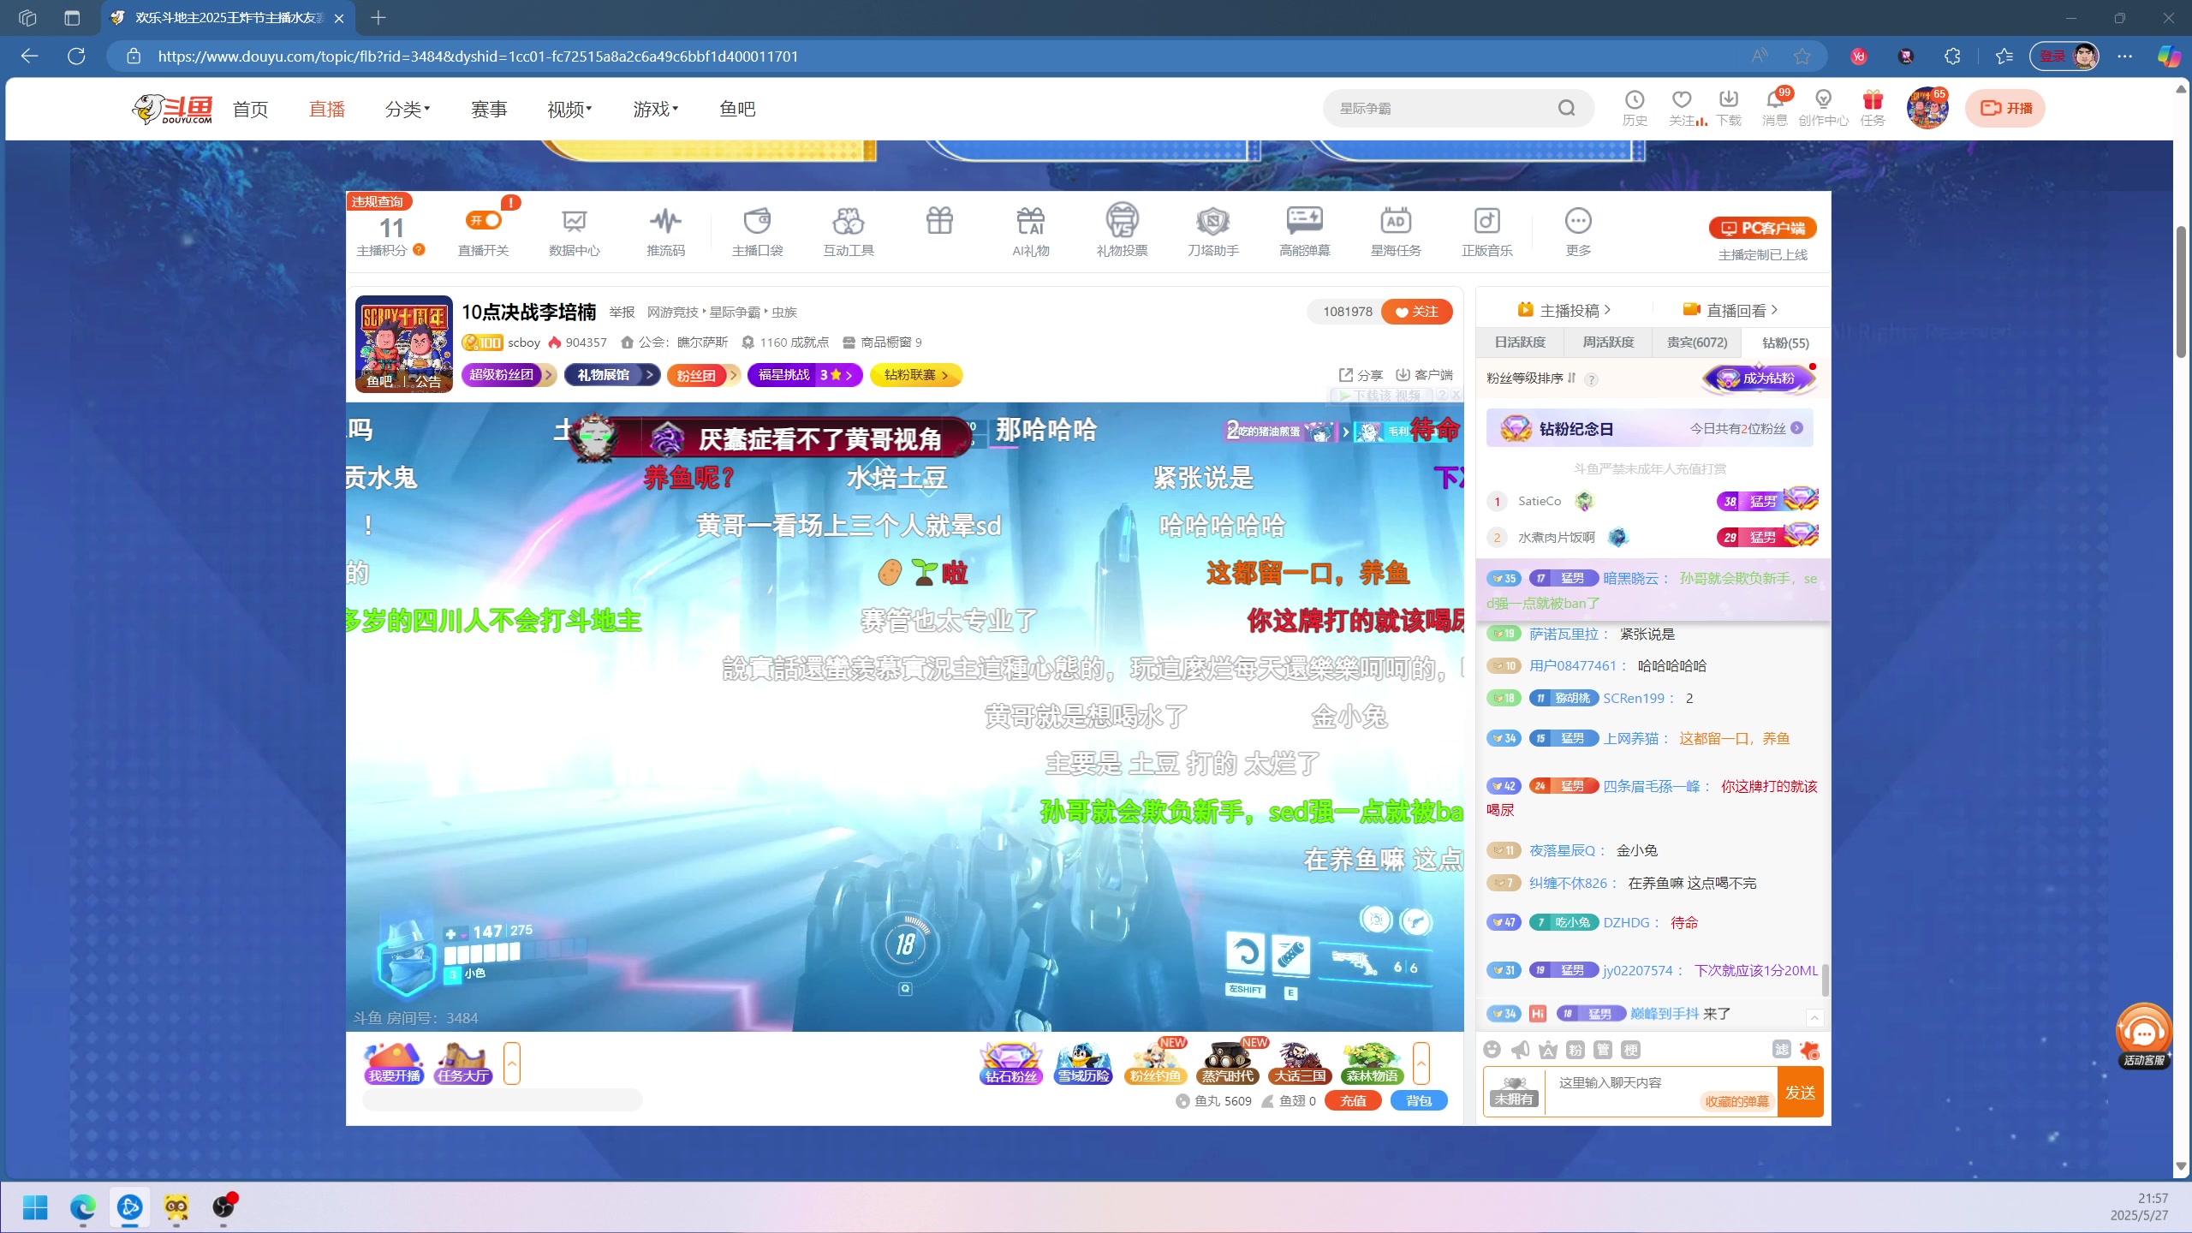Click the 梗 meme icon in chat toolbar
The height and width of the screenshot is (1233, 2192).
(1631, 1050)
